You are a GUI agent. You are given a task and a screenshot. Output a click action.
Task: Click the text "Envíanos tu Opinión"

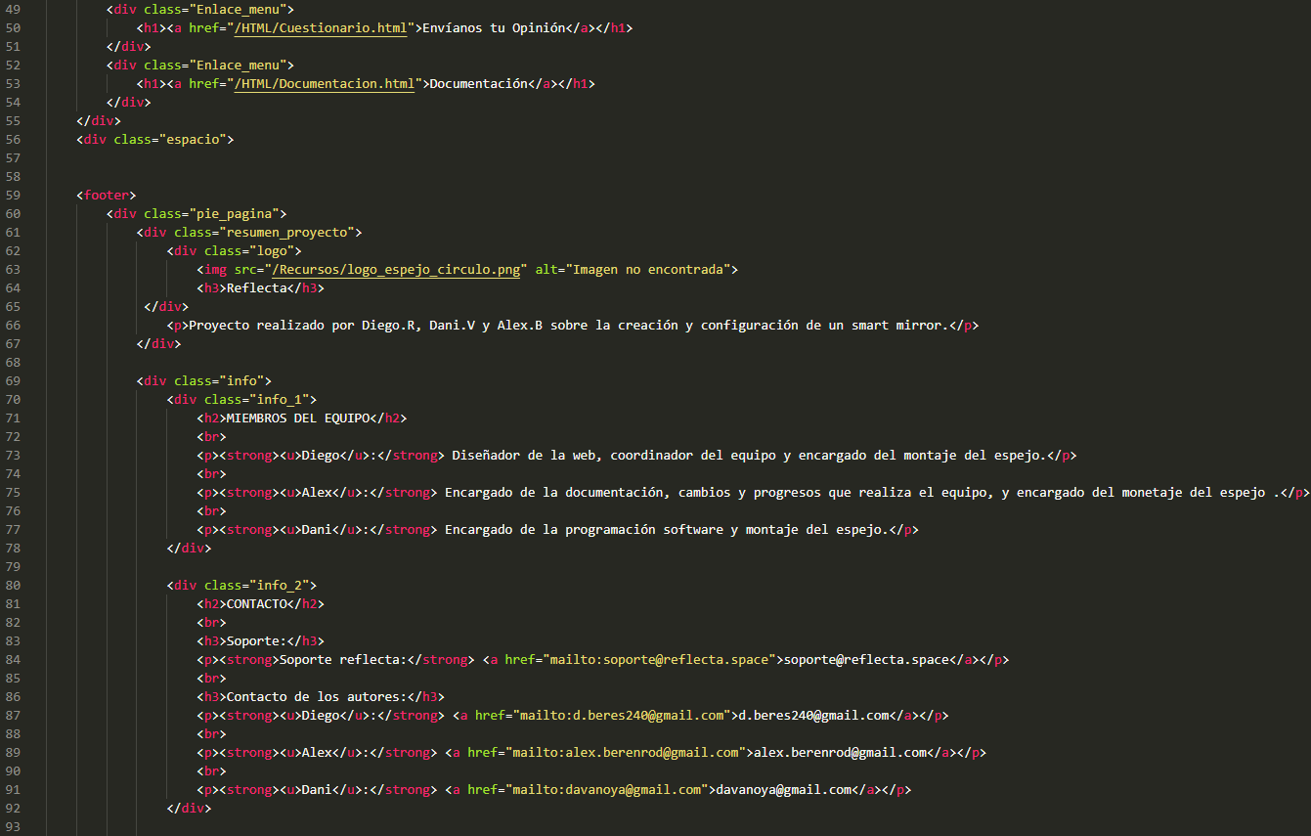pyautogui.click(x=494, y=28)
